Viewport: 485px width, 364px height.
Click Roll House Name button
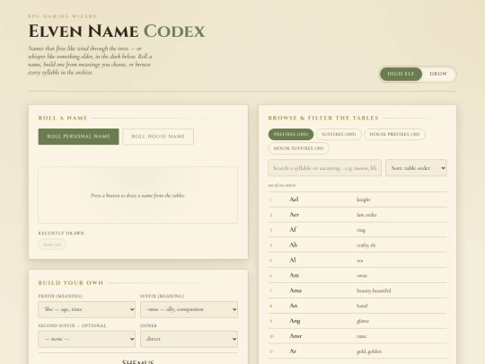158,137
